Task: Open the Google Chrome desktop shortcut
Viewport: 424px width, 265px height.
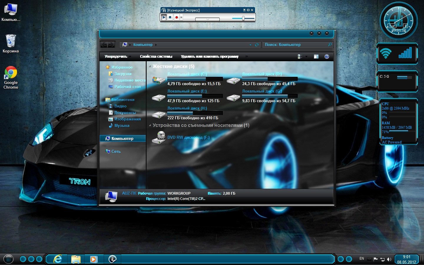Action: [x=11, y=73]
